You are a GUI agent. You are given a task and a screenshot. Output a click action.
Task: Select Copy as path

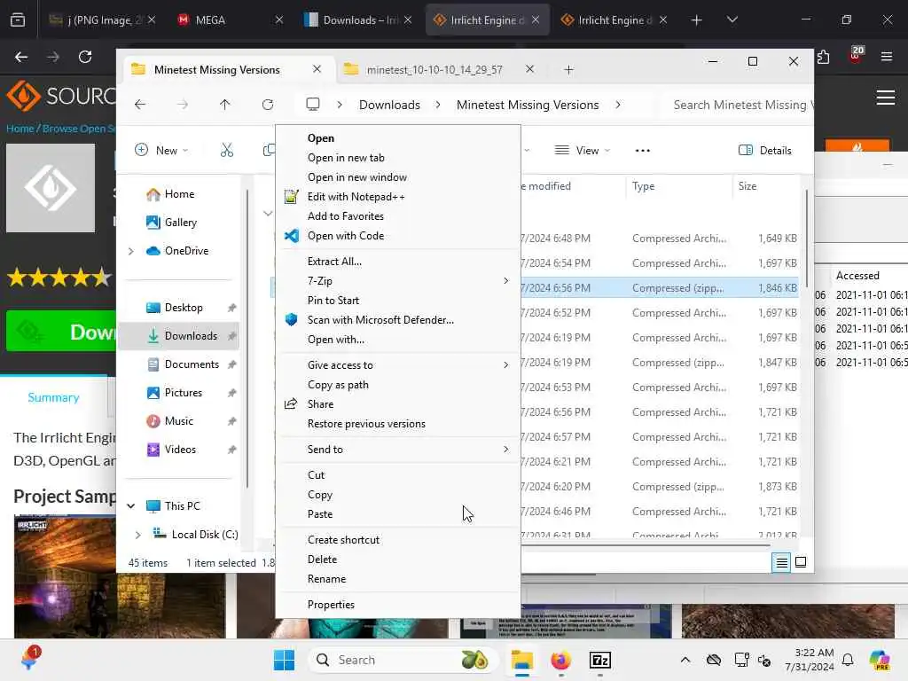point(338,385)
